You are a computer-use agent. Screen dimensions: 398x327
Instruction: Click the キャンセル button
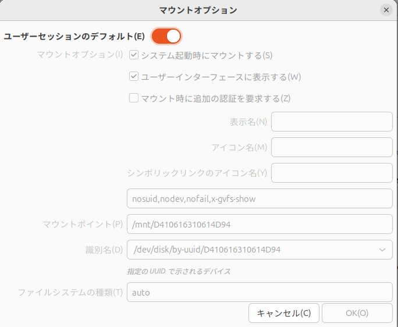coord(284,313)
